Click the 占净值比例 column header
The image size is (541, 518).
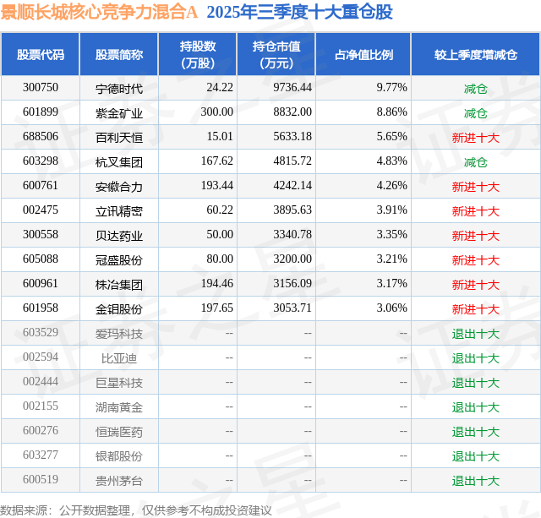click(x=363, y=54)
